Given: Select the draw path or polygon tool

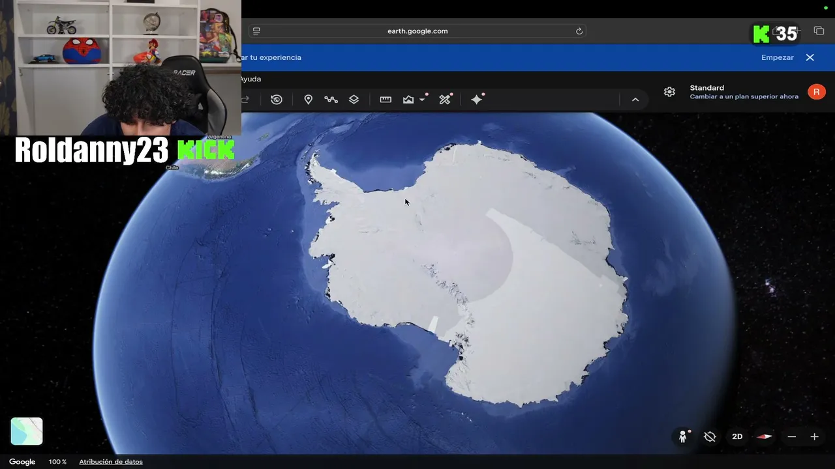Looking at the screenshot, I should point(331,100).
